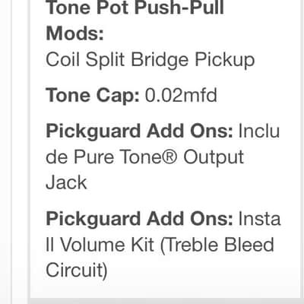The width and height of the screenshot is (304, 304).
Task: Click the first Pickguard Add Ons label
Action: pyautogui.click(x=139, y=131)
